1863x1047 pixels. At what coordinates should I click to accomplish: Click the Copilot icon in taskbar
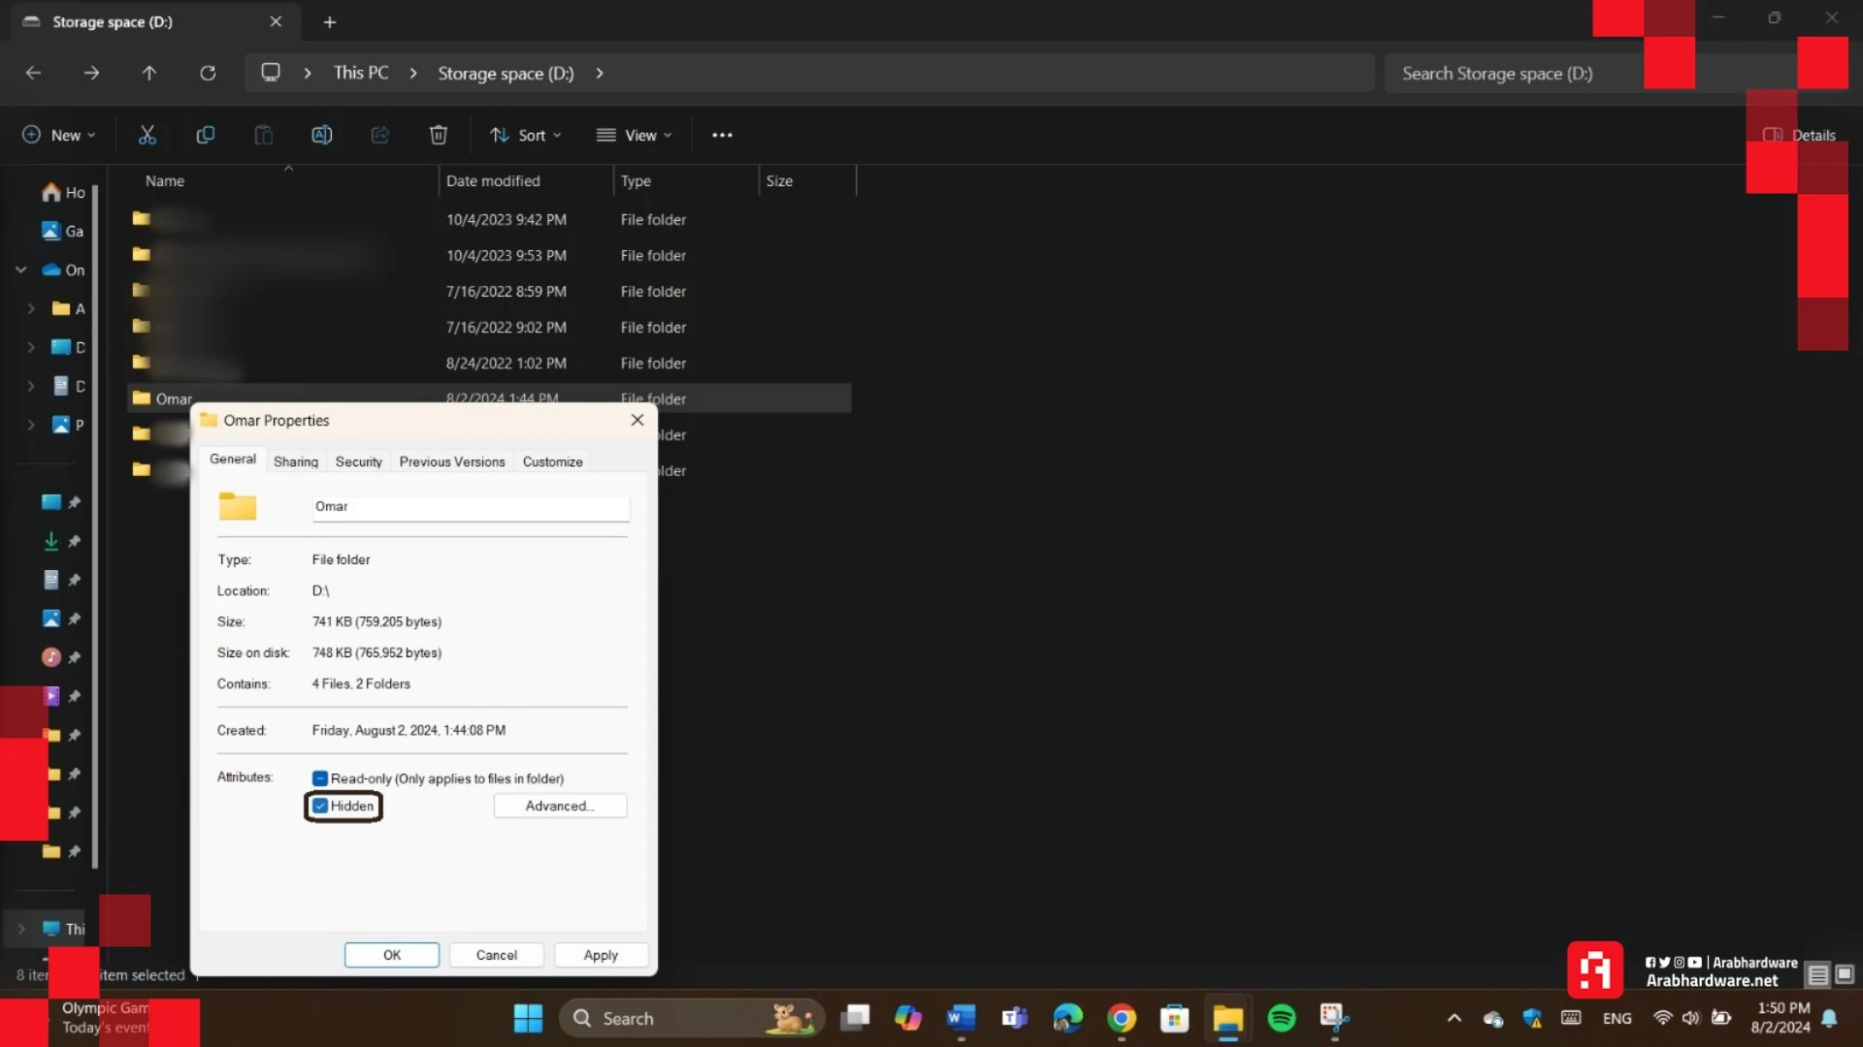[x=907, y=1018]
